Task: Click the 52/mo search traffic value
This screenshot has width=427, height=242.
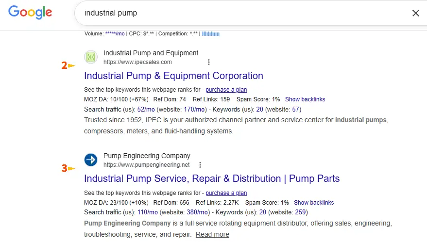Action: tap(147, 109)
